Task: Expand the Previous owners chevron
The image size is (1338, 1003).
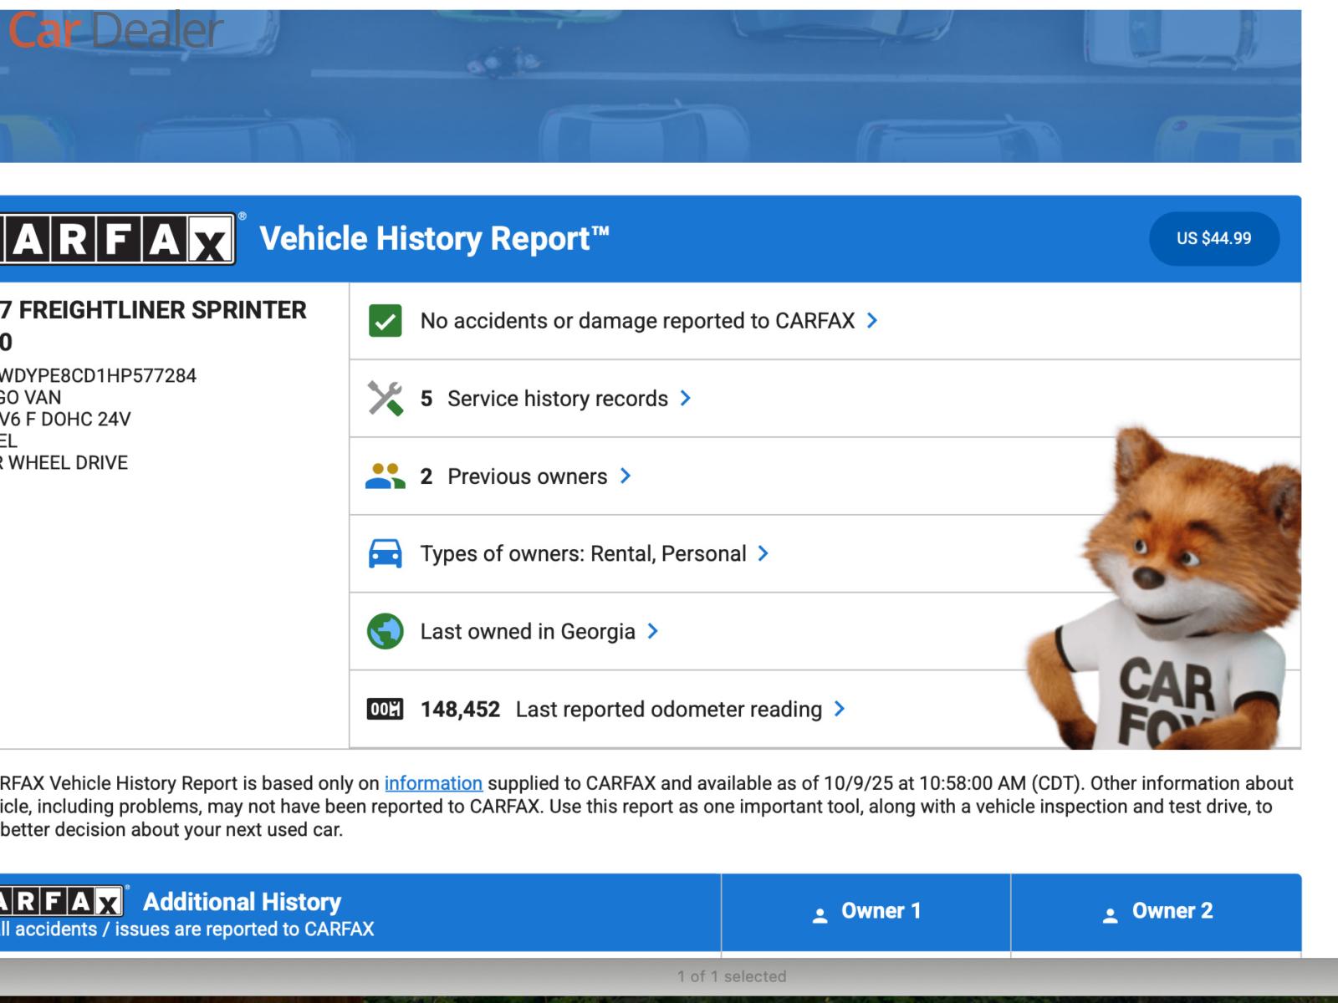Action: tap(626, 476)
